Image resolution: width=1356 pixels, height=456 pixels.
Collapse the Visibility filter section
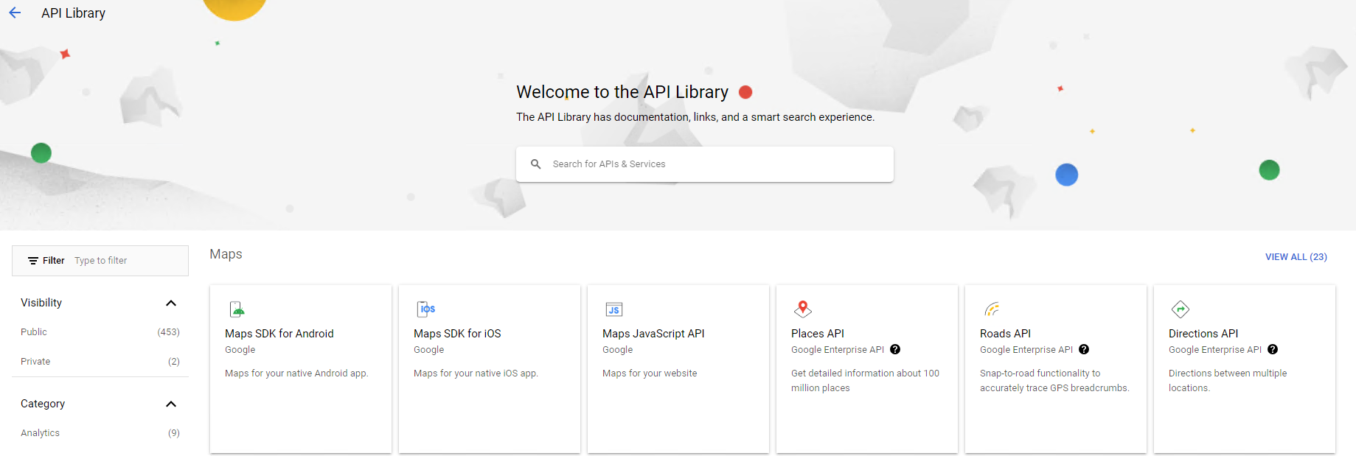point(171,303)
